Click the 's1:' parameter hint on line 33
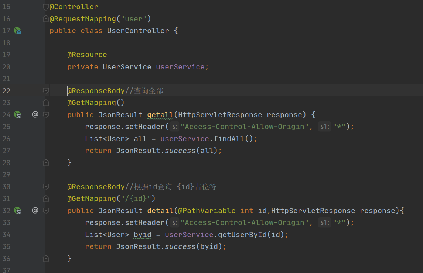The width and height of the screenshot is (423, 273). tap(324, 223)
